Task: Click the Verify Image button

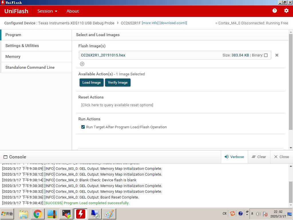Action: [118, 82]
